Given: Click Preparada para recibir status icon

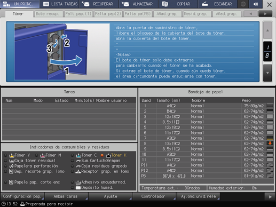Looking at the screenshot, I should point(22,204).
